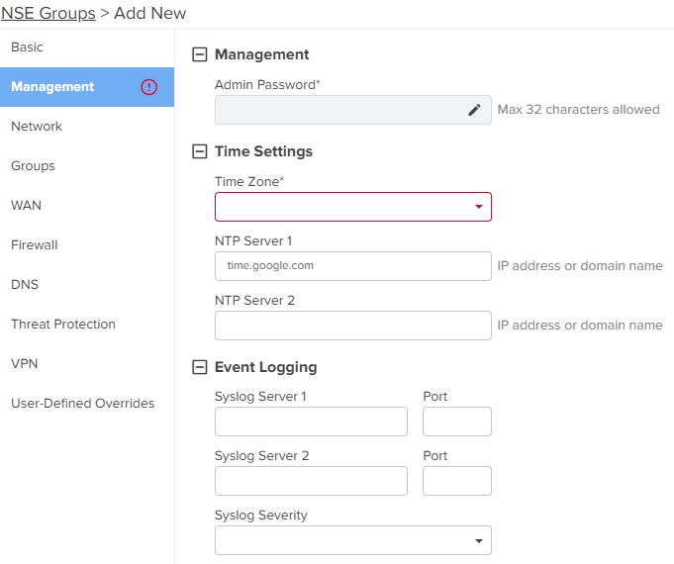Collapse the Event Logging section

(200, 367)
